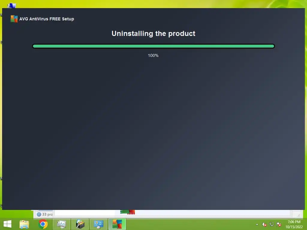Click the 100% progress text

click(153, 55)
